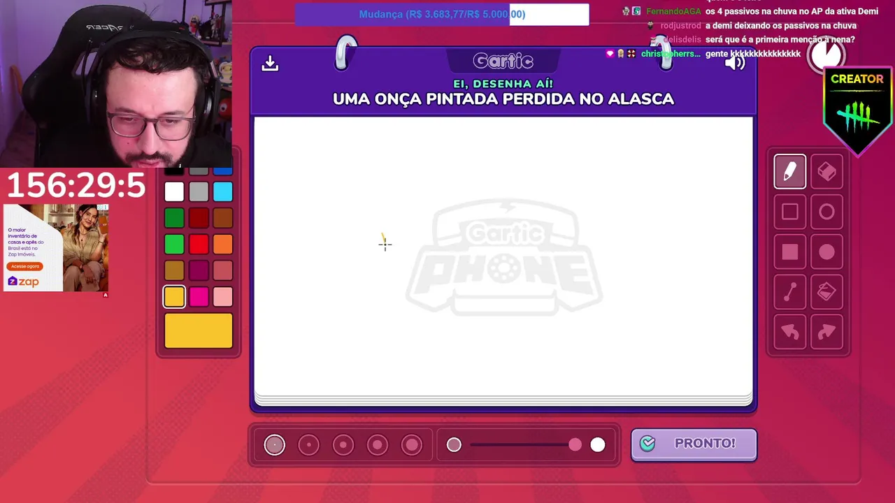Pick the bright red color swatch

coord(199,245)
